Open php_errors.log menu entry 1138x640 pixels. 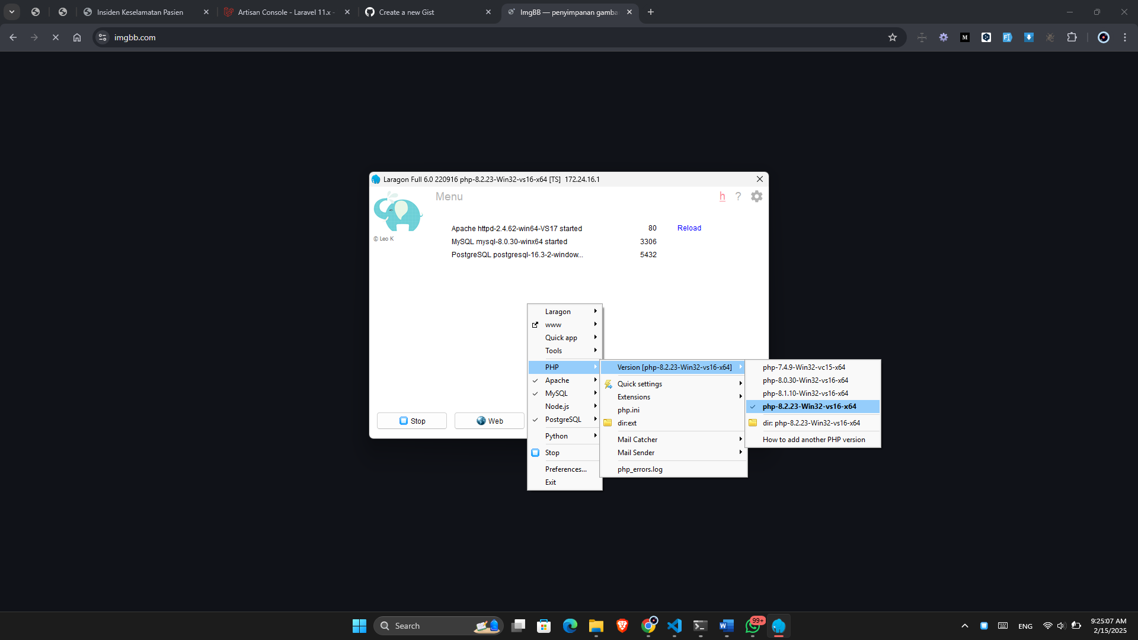tap(673, 469)
